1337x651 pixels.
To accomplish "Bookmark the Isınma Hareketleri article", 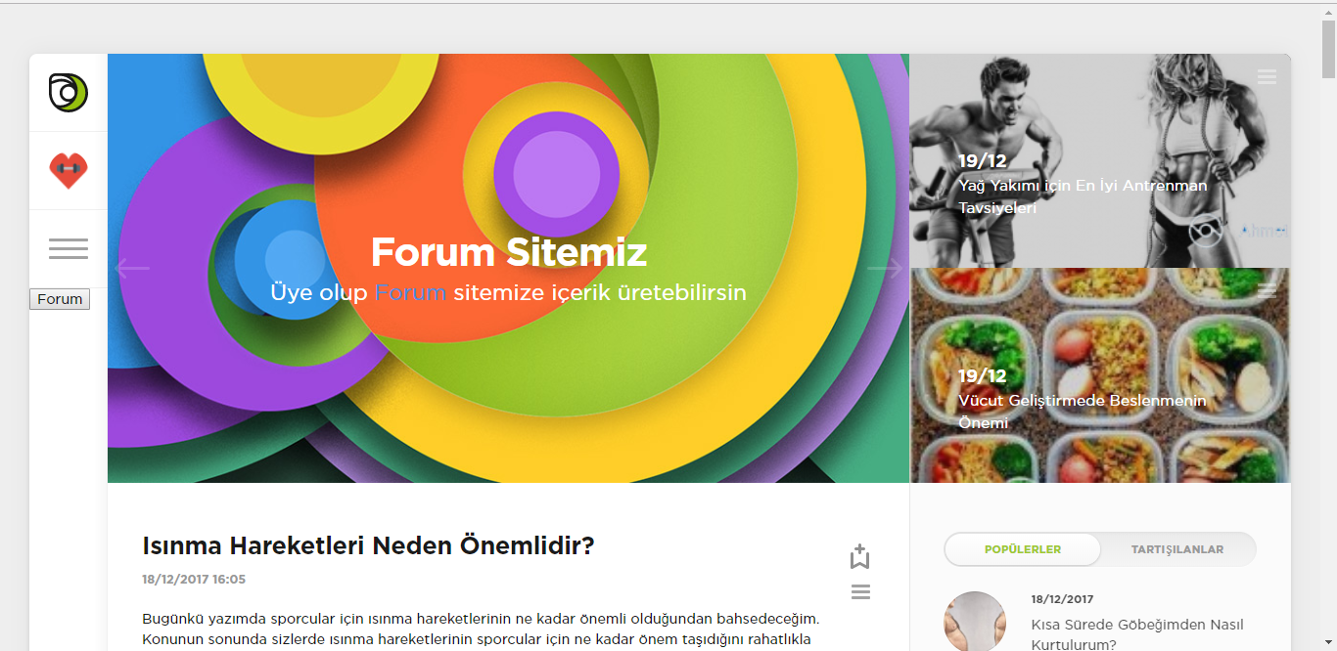I will (859, 556).
